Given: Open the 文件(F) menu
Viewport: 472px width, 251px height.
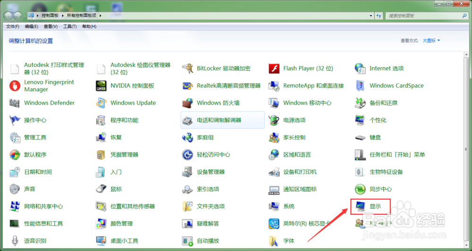Looking at the screenshot, I should point(13,26).
